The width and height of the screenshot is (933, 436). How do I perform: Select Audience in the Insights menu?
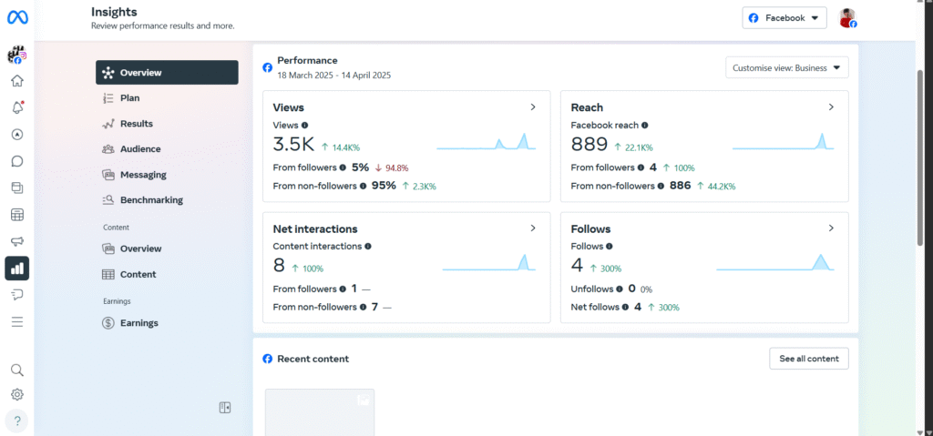coord(139,149)
